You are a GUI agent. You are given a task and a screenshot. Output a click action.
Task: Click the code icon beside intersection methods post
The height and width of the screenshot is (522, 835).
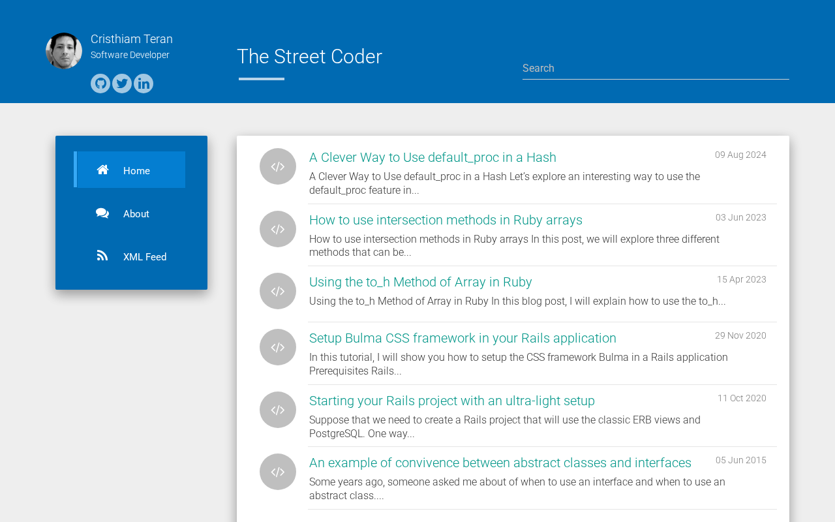(x=278, y=229)
